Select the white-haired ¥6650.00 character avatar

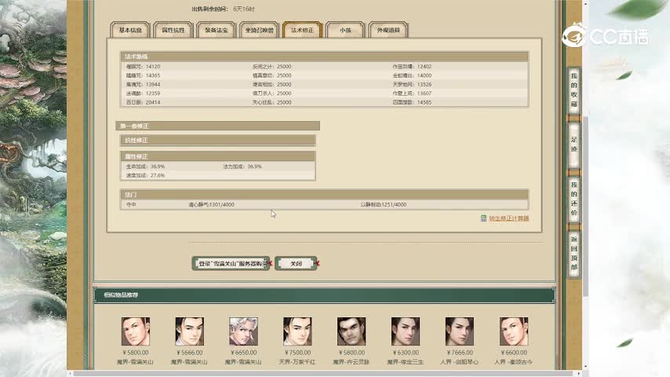click(243, 331)
